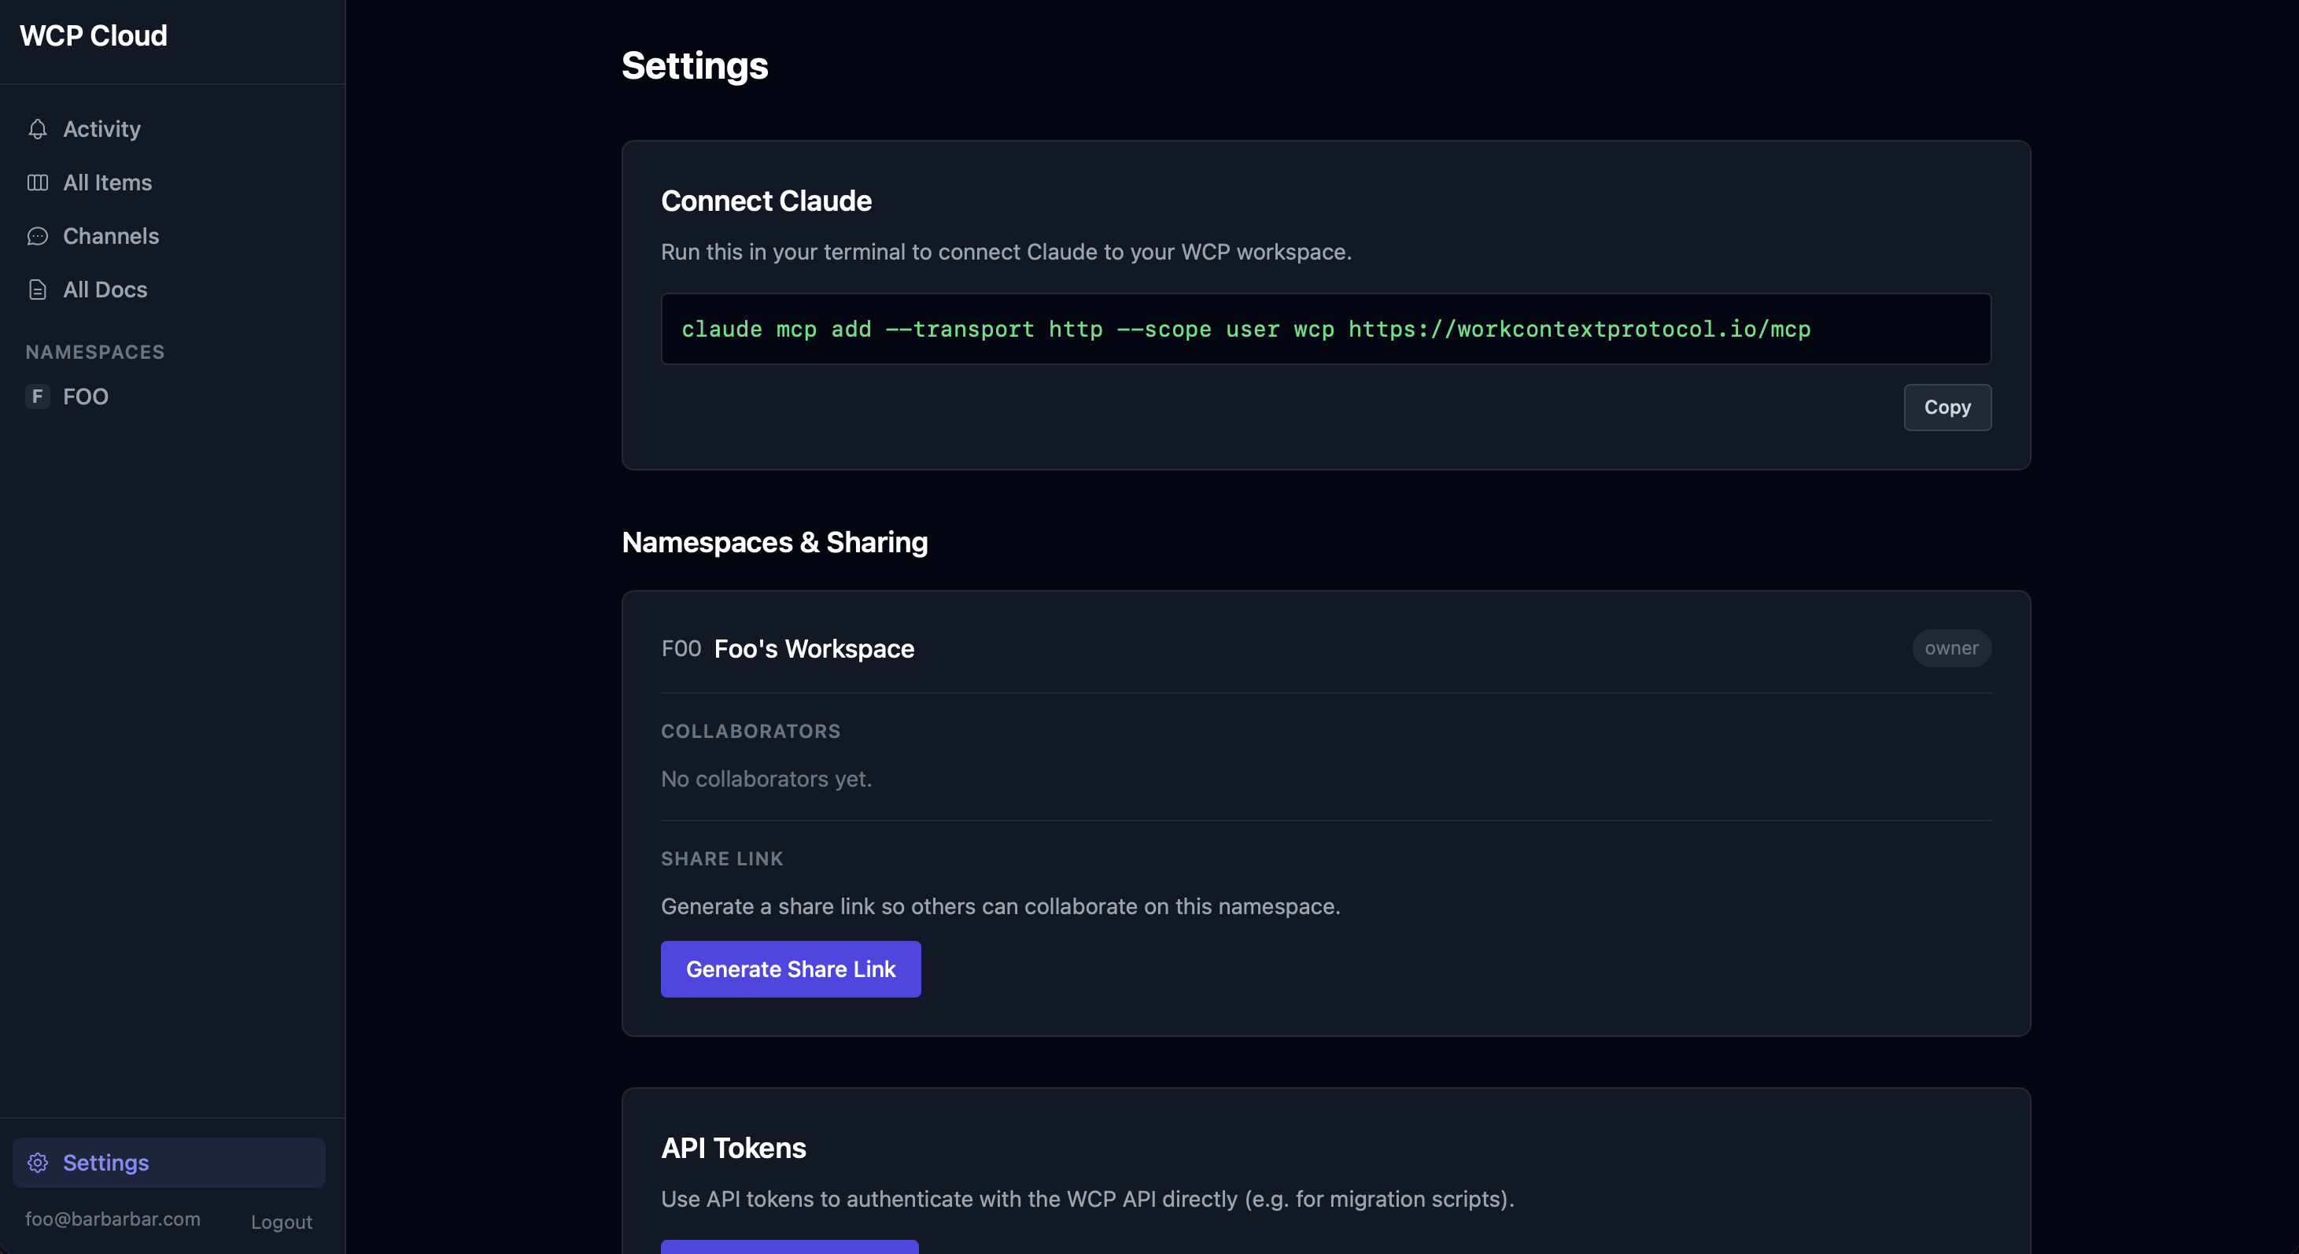Click the All Docs document icon
This screenshot has width=2299, height=1254.
coord(38,290)
